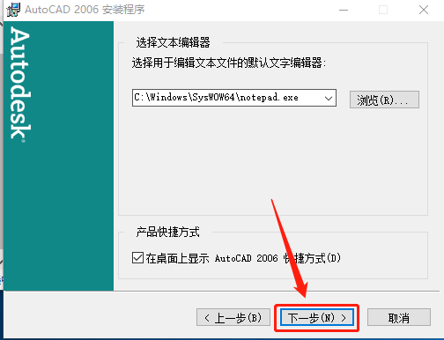Click the 选择用于编辑文本文件的默认文字编辑器 prompt text

pos(229,63)
